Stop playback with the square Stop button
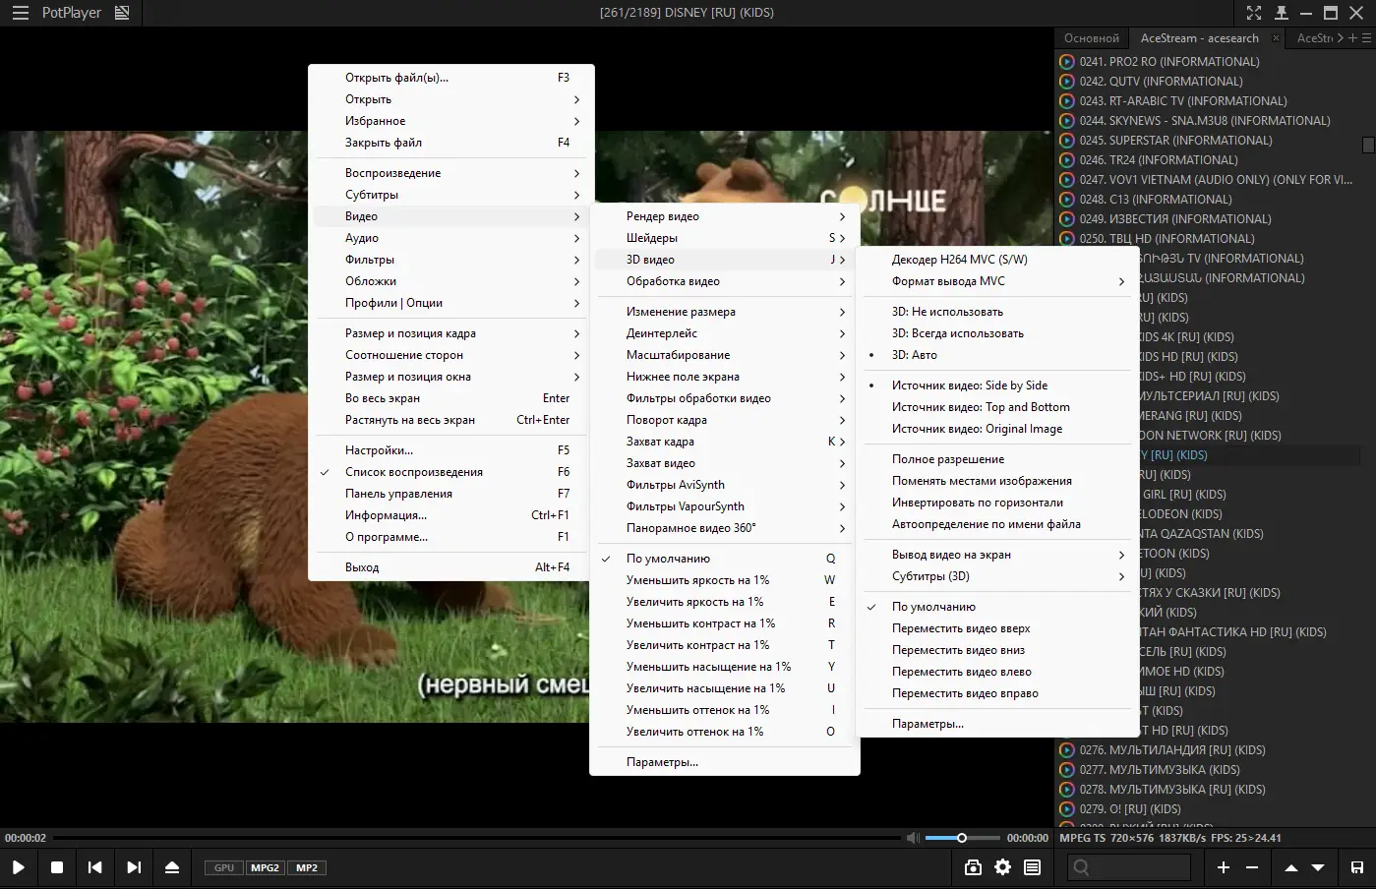The height and width of the screenshot is (889, 1376). (57, 867)
